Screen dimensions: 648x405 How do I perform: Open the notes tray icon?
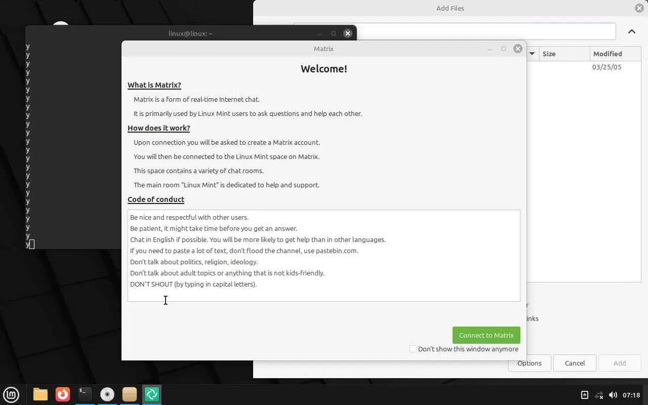click(x=584, y=395)
